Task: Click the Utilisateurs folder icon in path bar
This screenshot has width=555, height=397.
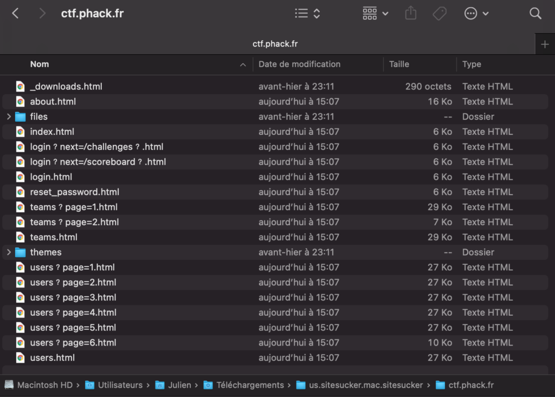Action: (89, 385)
